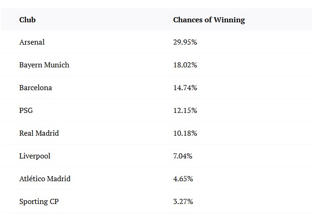Click Arsenal's 29.95% value

point(185,42)
